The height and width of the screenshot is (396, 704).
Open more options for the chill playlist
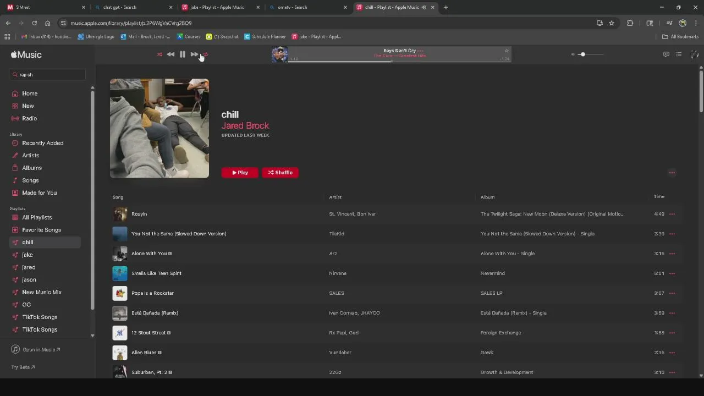click(x=672, y=173)
